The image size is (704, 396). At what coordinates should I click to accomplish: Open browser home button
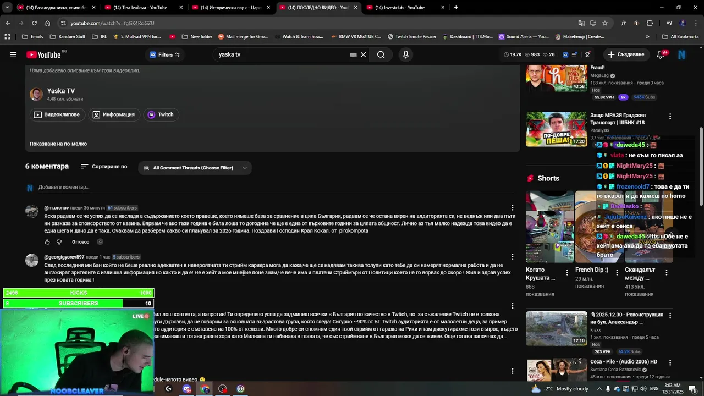[48, 23]
